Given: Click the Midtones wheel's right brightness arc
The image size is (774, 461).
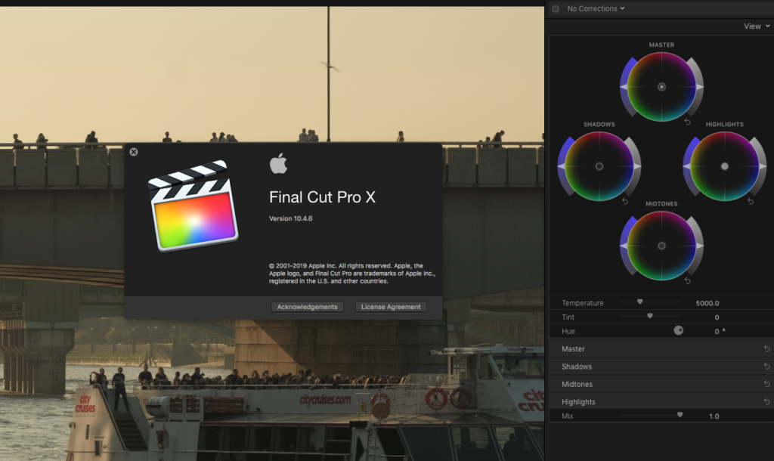Looking at the screenshot, I should 698,246.
